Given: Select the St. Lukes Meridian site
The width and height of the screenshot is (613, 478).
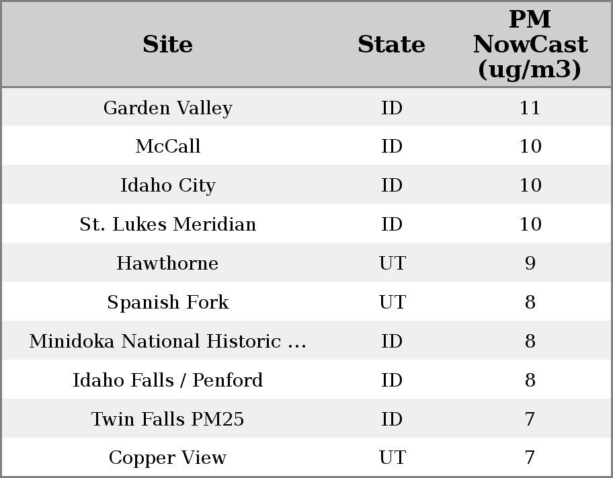Looking at the screenshot, I should 167,225.
